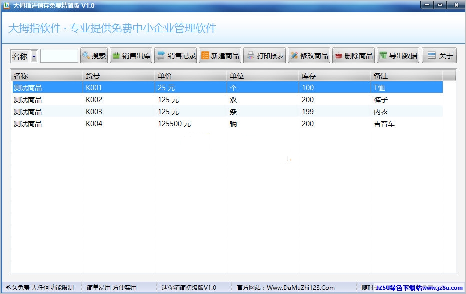Click the 内衣 remark cell
The width and height of the screenshot is (466, 294).
tap(407, 112)
